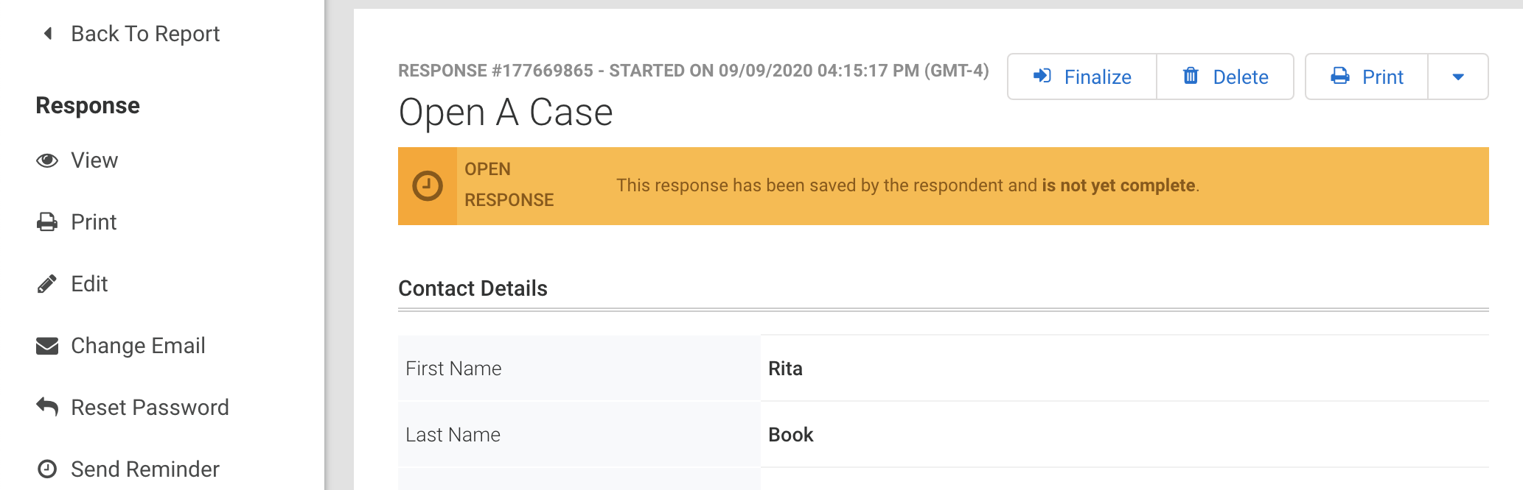Click the trash can icon on Delete
1523x490 pixels.
tap(1191, 76)
